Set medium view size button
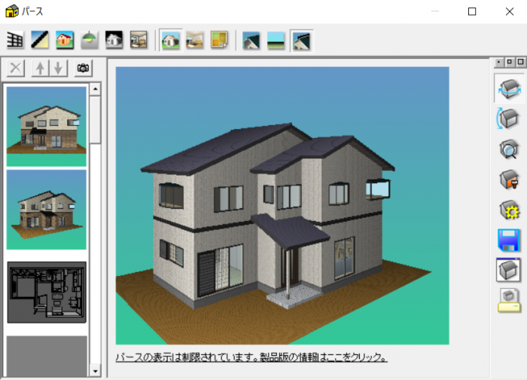 tap(510, 63)
